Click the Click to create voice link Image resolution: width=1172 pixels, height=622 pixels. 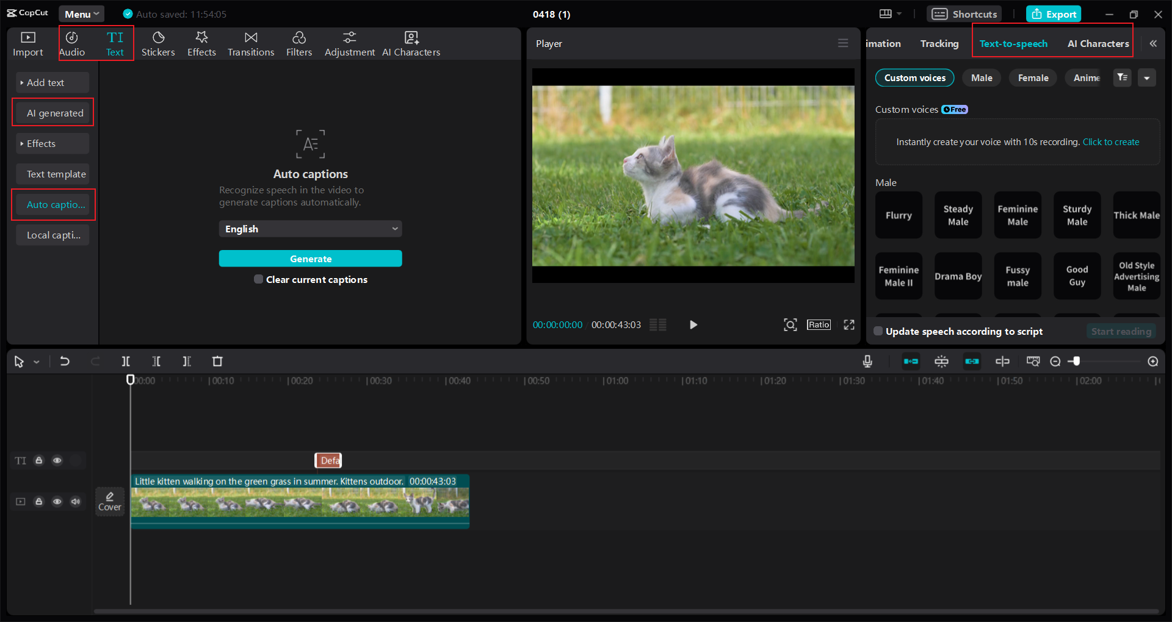[x=1111, y=141]
